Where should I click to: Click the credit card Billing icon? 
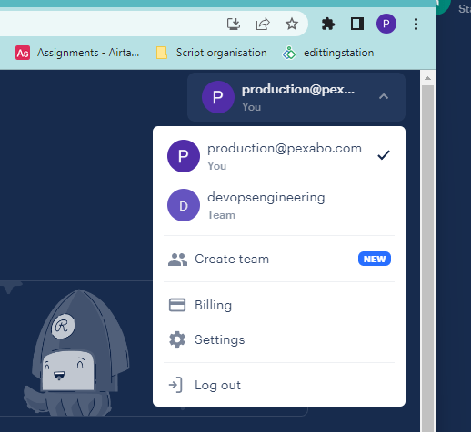click(177, 305)
